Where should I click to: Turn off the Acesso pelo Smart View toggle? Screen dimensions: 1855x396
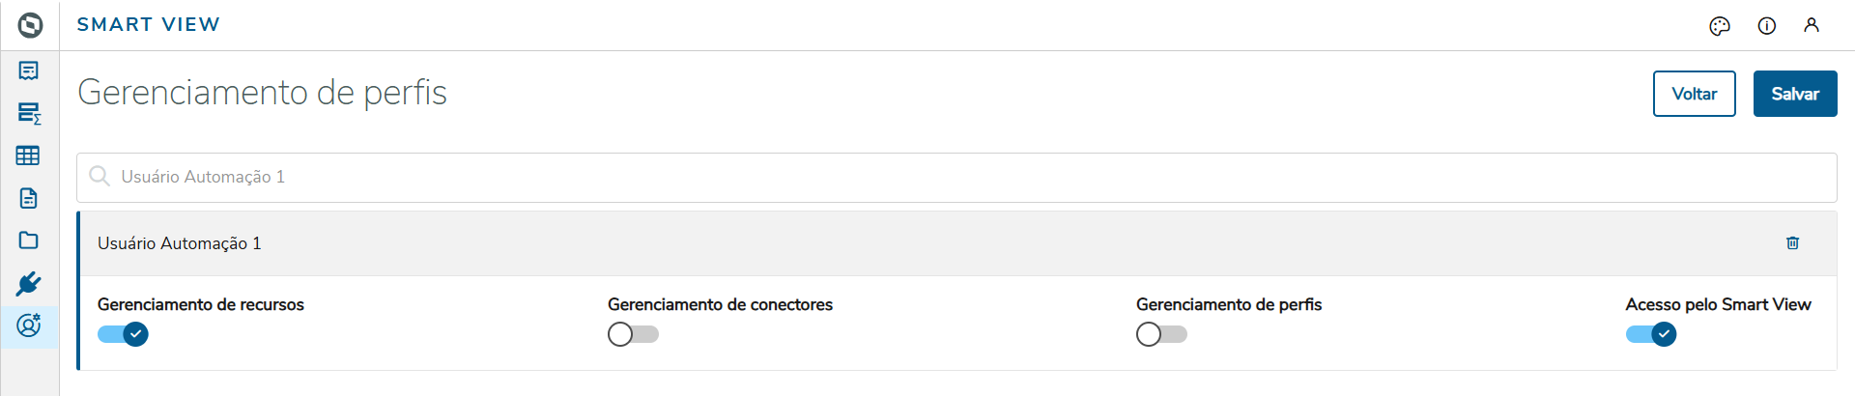(x=1650, y=334)
